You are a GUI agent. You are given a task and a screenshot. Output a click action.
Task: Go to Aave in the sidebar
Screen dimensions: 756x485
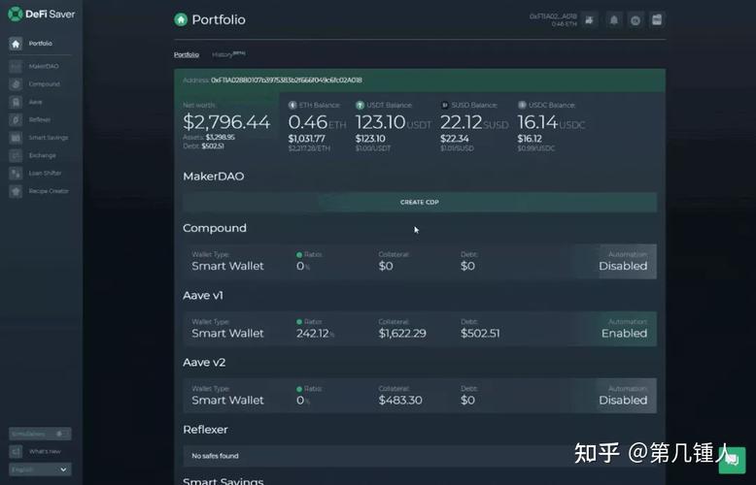pos(35,102)
